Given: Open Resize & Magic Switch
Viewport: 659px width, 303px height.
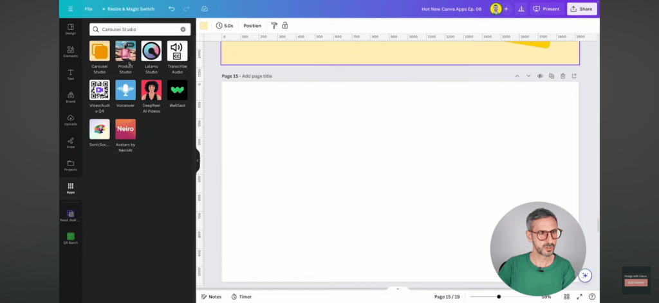Looking at the screenshot, I should [128, 9].
